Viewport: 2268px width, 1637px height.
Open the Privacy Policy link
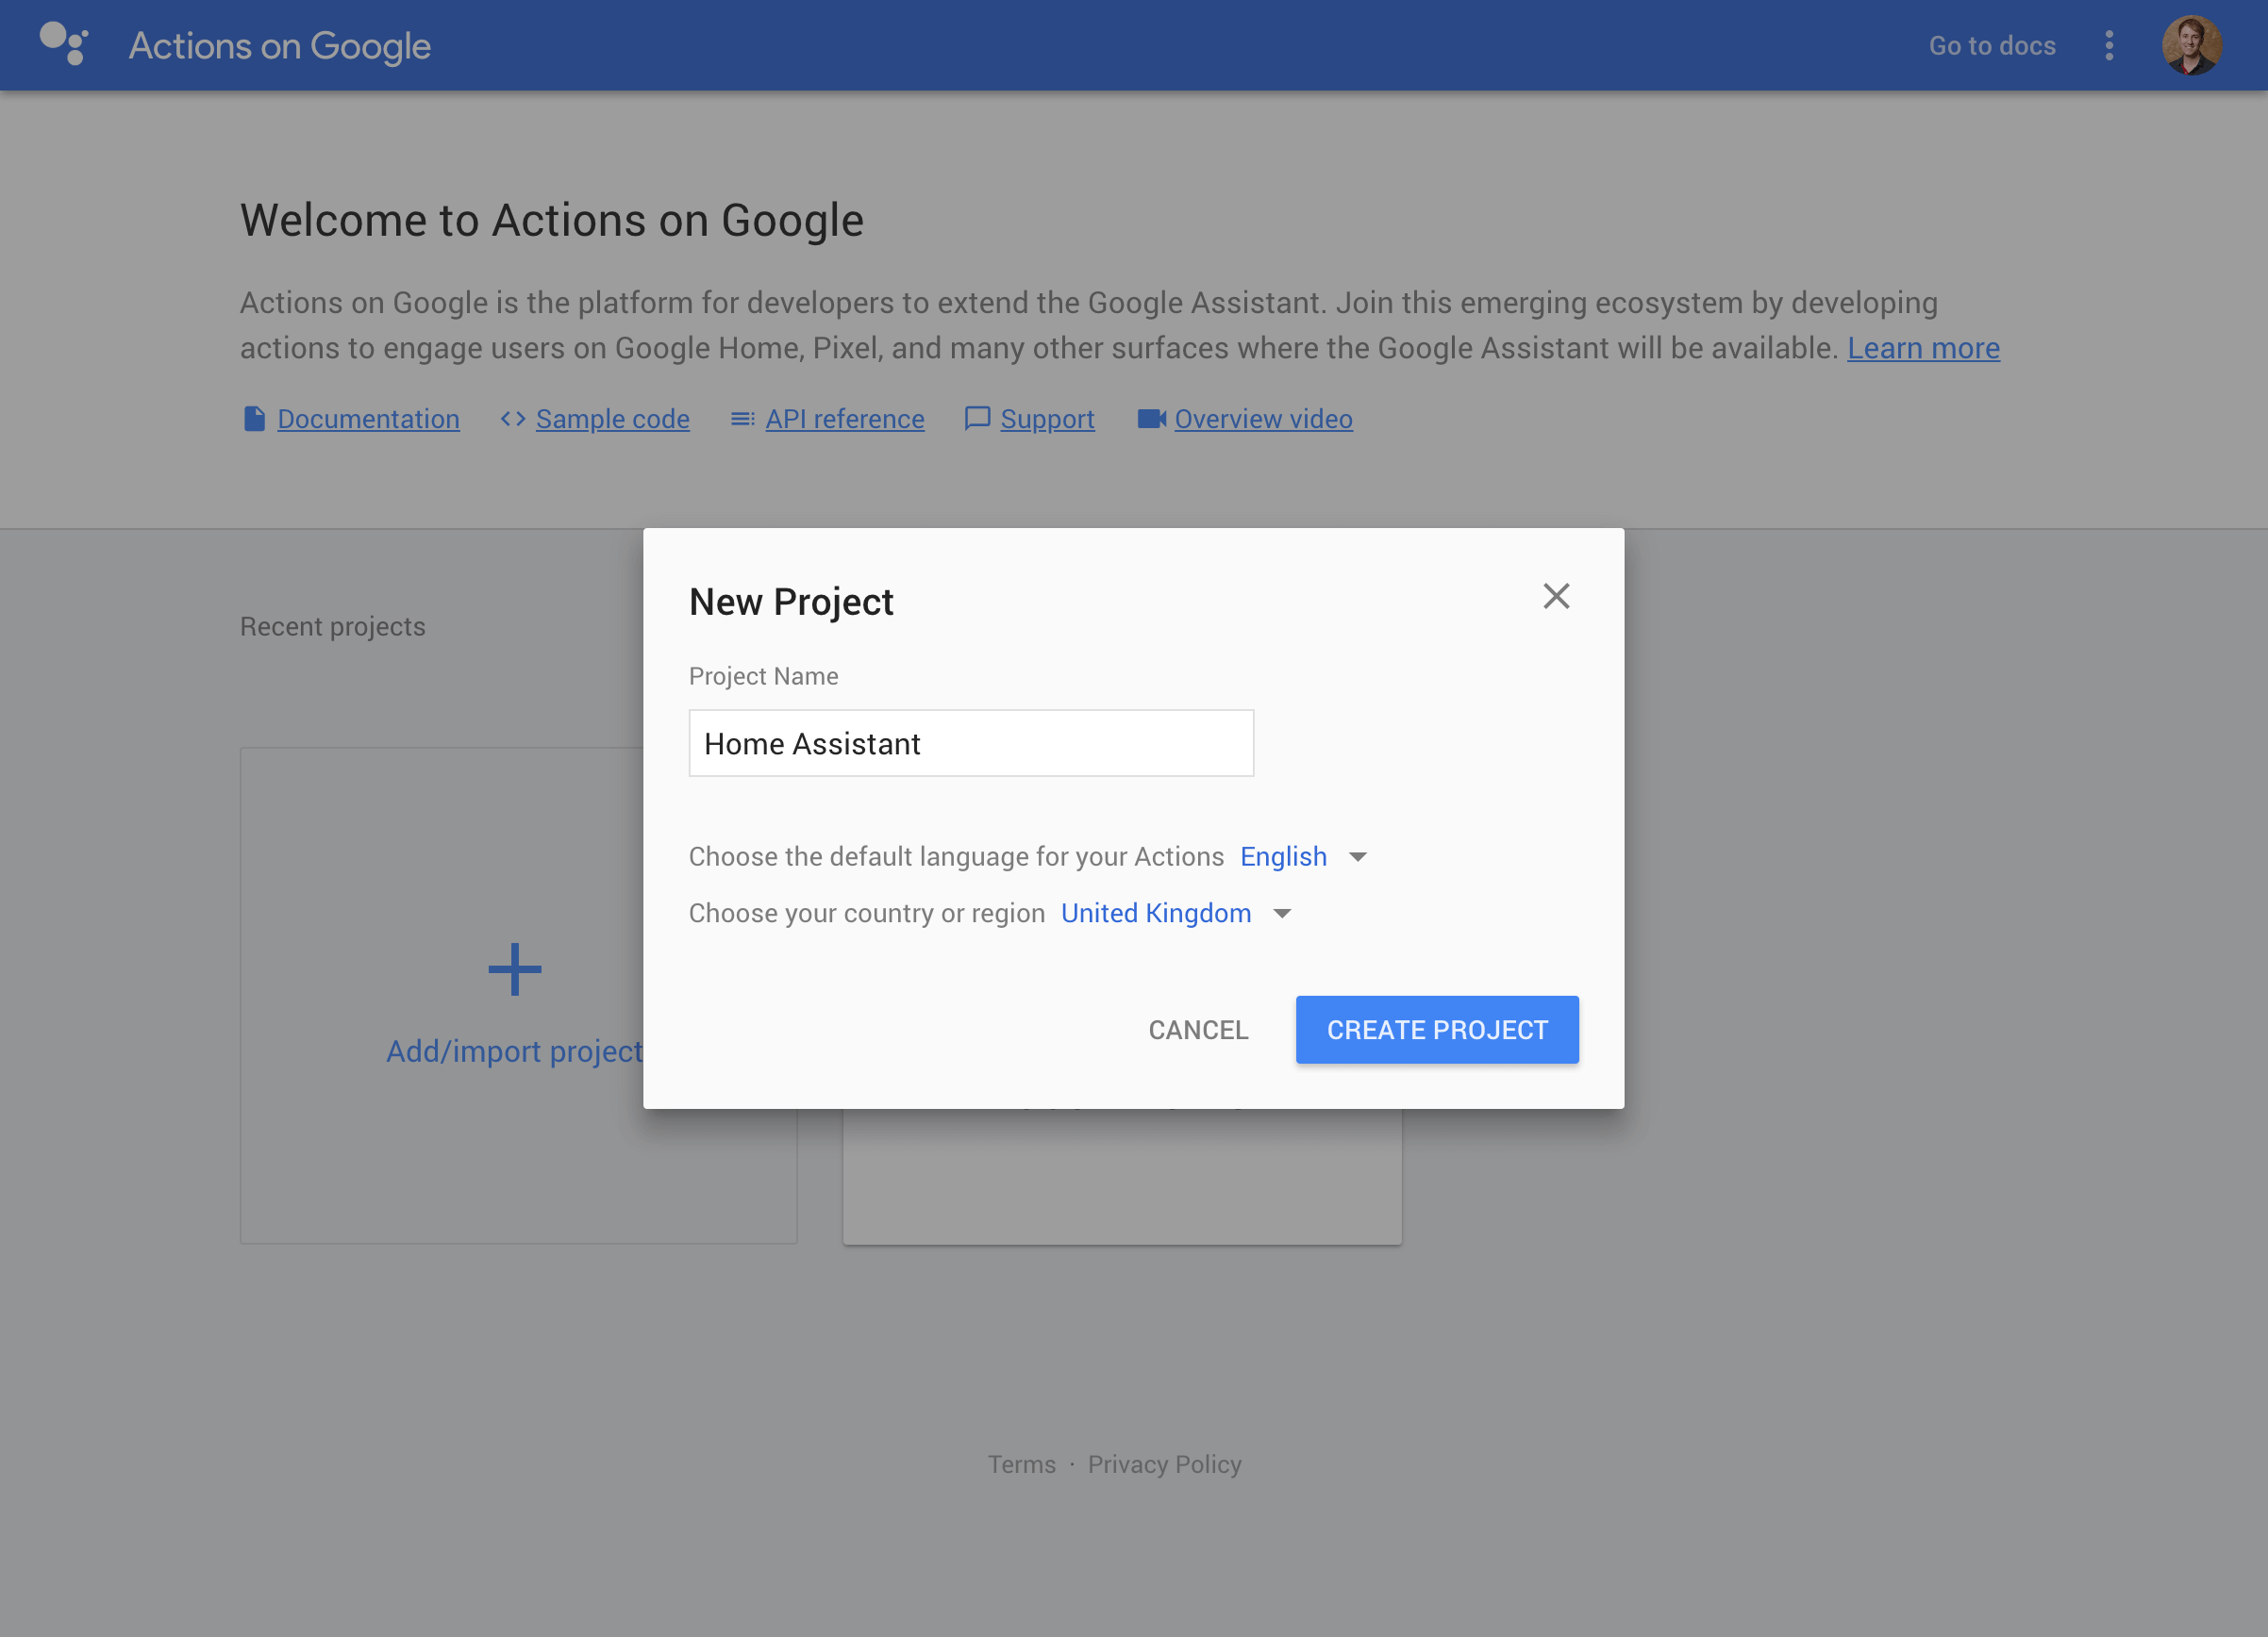click(x=1164, y=1464)
